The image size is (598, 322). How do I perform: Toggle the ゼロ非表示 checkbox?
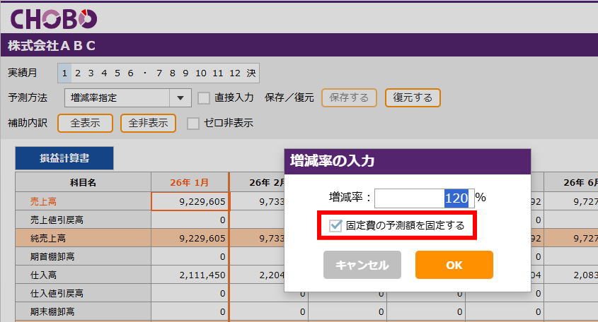coord(193,123)
